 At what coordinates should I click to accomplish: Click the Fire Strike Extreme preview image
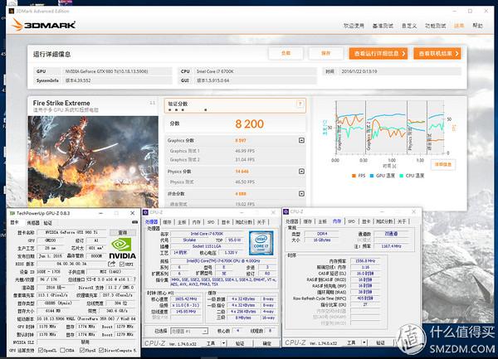(93, 162)
